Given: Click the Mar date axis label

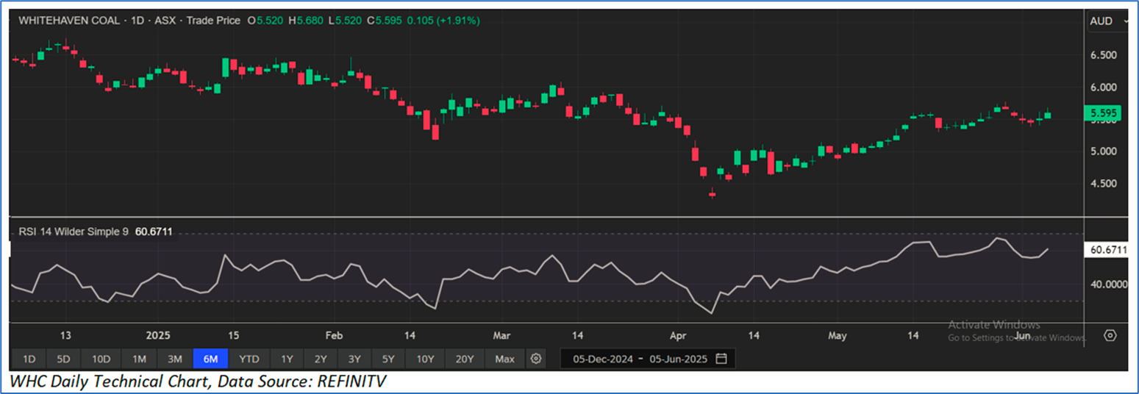Looking at the screenshot, I should [x=501, y=335].
